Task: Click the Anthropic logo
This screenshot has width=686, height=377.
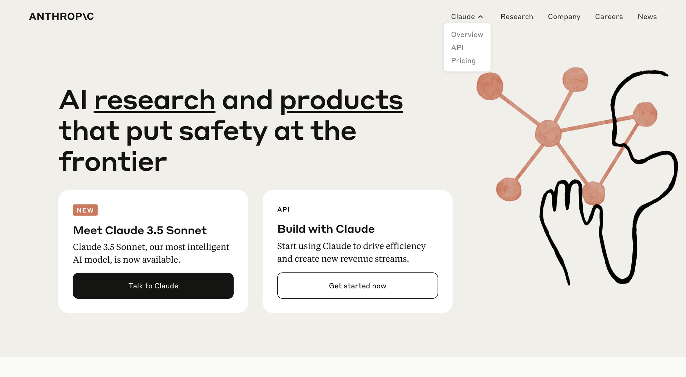Action: point(61,16)
